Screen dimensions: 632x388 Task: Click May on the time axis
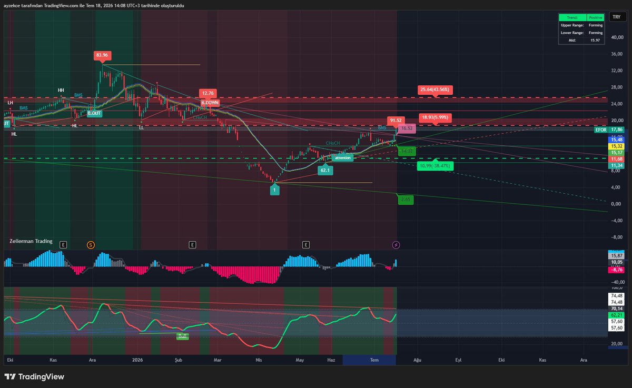(300, 360)
